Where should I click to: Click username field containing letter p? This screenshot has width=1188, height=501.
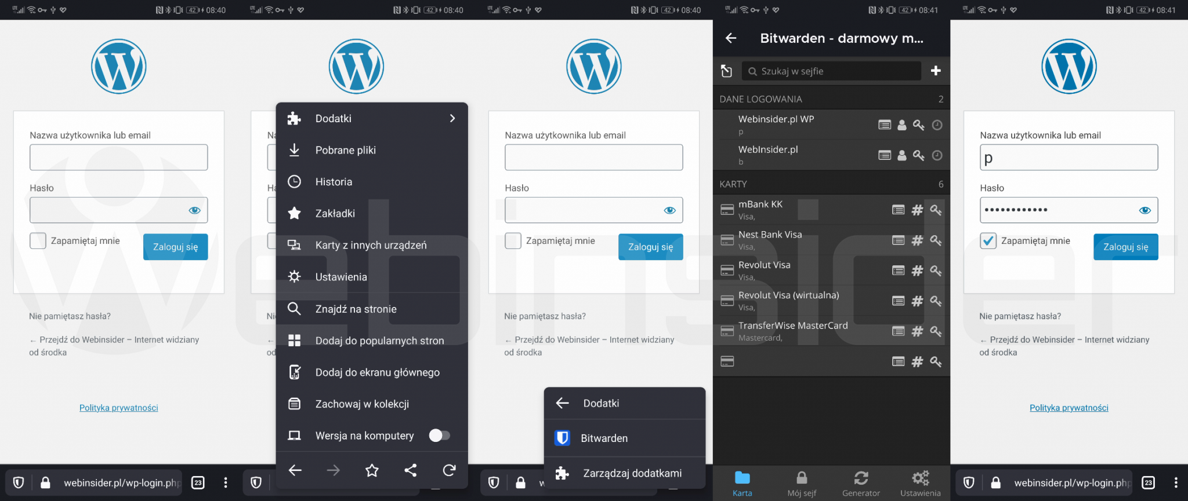tap(1069, 158)
